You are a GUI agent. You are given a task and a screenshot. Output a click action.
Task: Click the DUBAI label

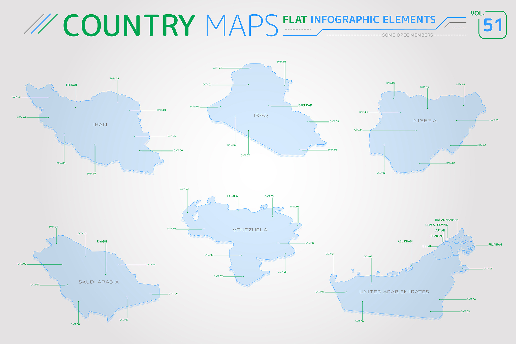point(427,246)
